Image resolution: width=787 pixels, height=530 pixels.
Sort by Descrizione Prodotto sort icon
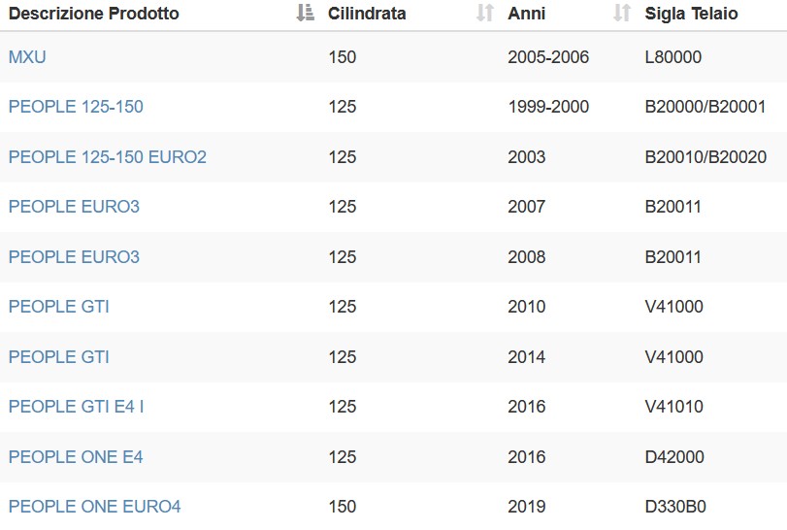(x=305, y=13)
